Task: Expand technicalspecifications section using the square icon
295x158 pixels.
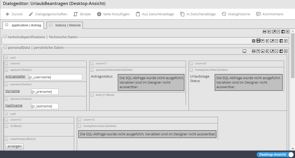Action: tap(253, 41)
